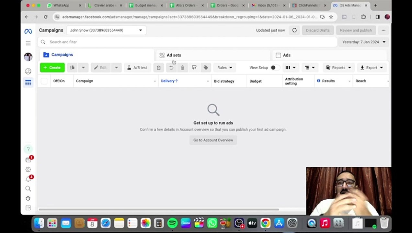Viewport: 412px width, 233px height.
Task: Click the browser address bar URL
Action: 189,17
